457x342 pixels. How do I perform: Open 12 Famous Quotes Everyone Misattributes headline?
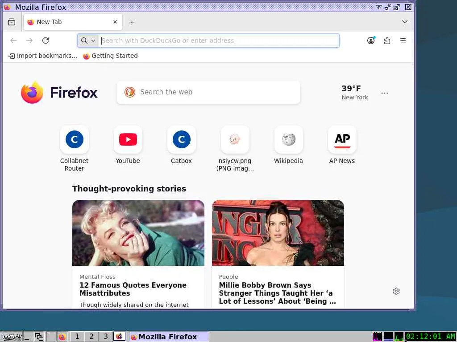pos(133,289)
